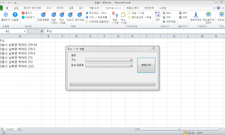Select column M header

pos(202,36)
